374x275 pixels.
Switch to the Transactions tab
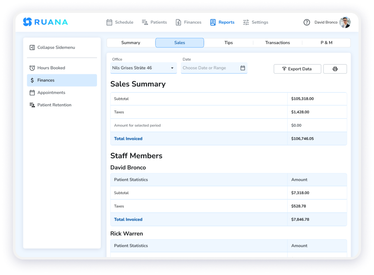[x=277, y=43]
